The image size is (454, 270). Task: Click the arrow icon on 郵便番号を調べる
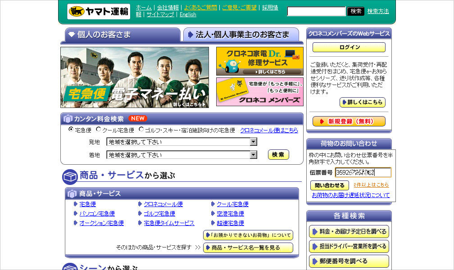(315, 261)
